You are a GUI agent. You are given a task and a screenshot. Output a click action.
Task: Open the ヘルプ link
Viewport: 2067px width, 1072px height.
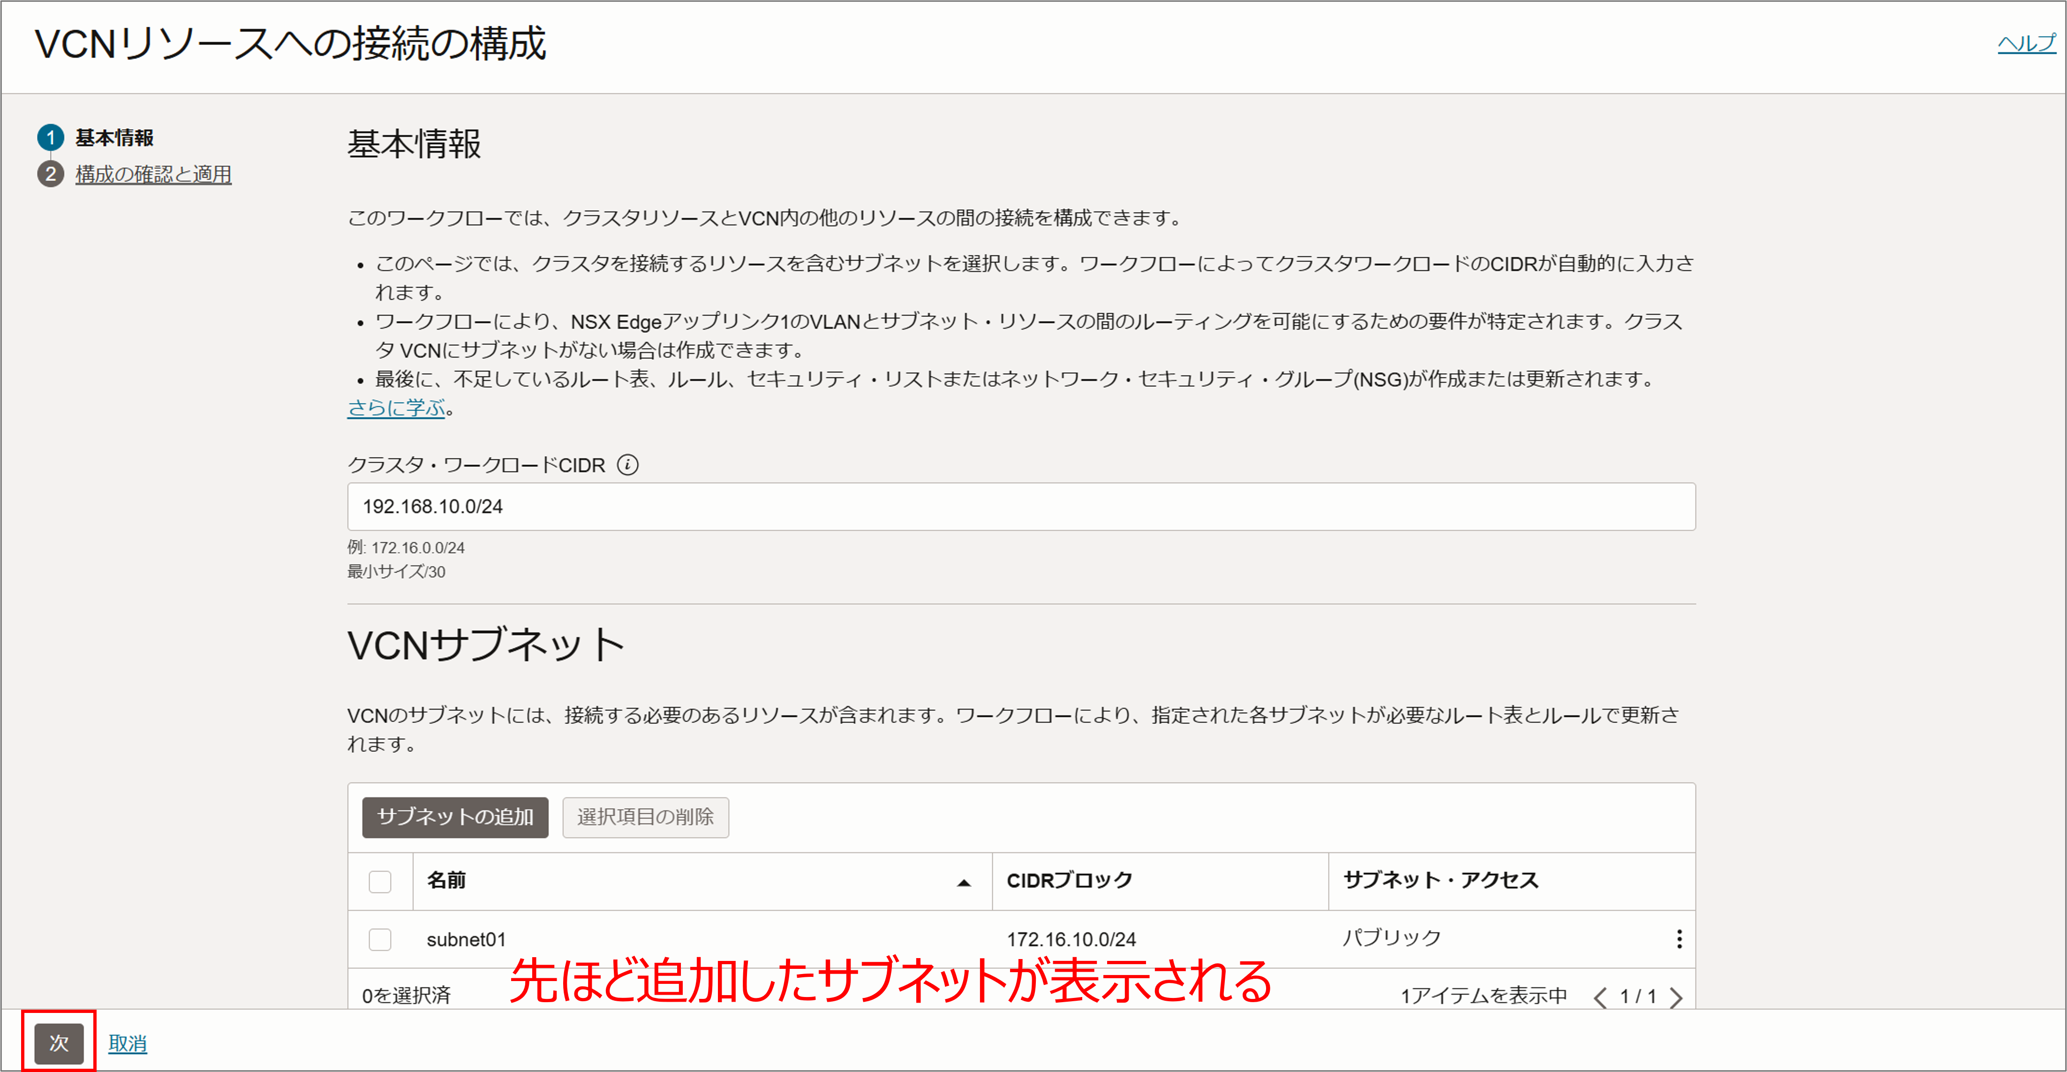(x=2026, y=43)
